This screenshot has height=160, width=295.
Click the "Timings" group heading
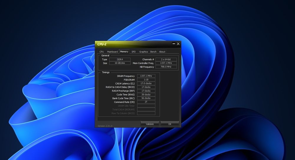[106, 72]
